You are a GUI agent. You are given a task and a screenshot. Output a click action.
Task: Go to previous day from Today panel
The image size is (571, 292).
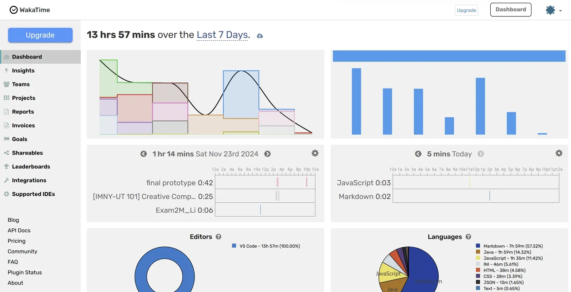pyautogui.click(x=418, y=154)
